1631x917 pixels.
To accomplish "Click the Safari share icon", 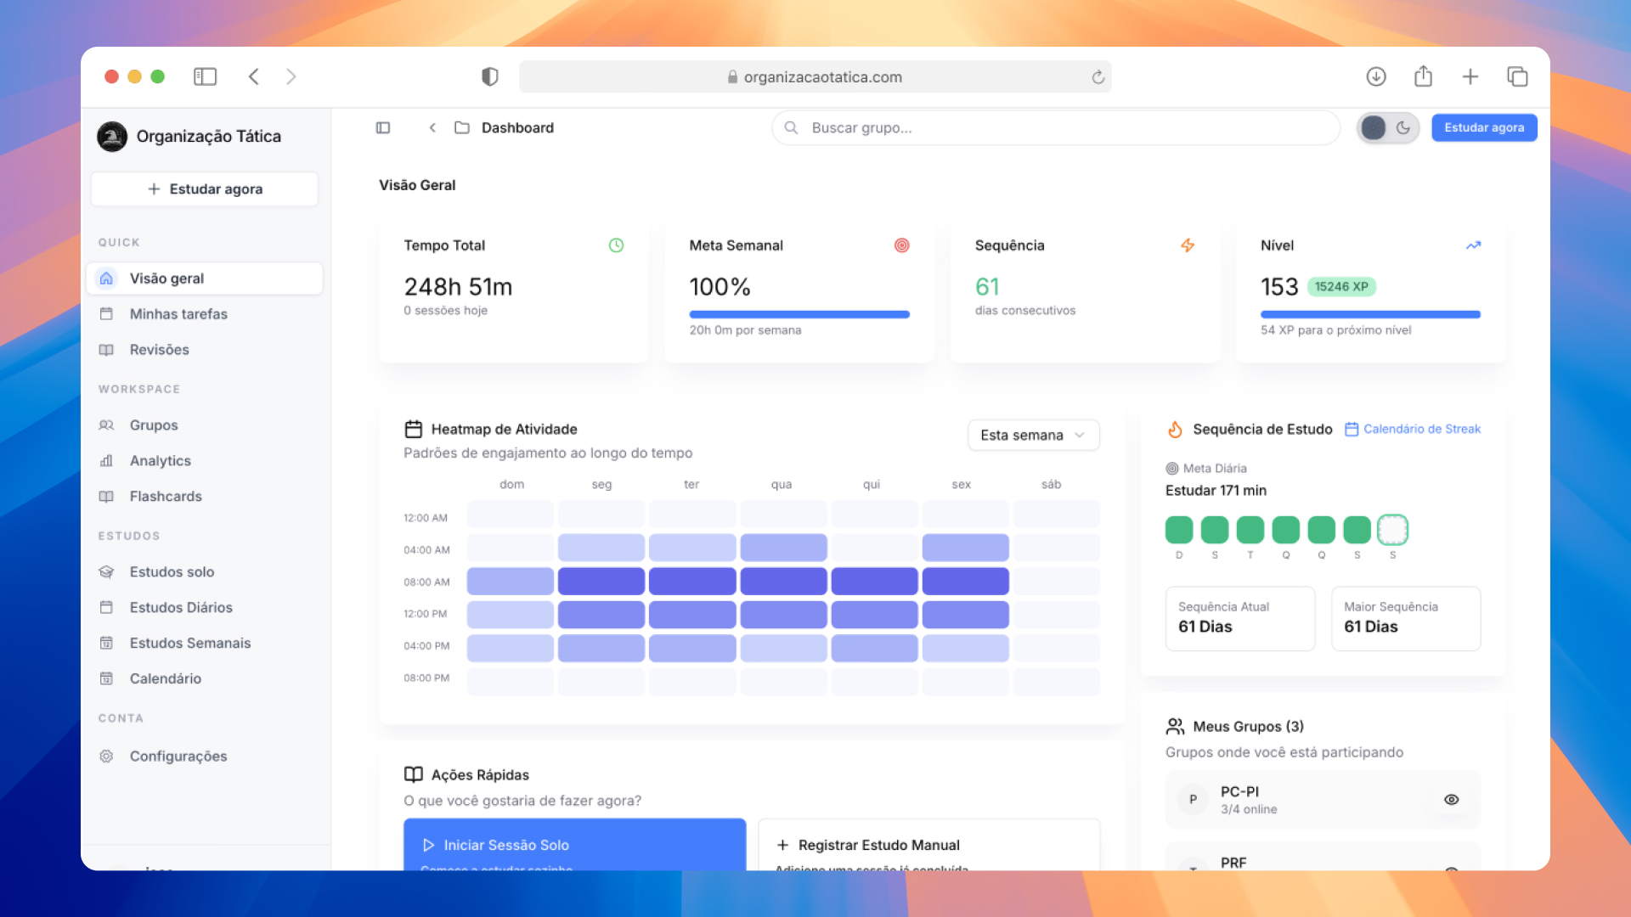I will (1423, 76).
